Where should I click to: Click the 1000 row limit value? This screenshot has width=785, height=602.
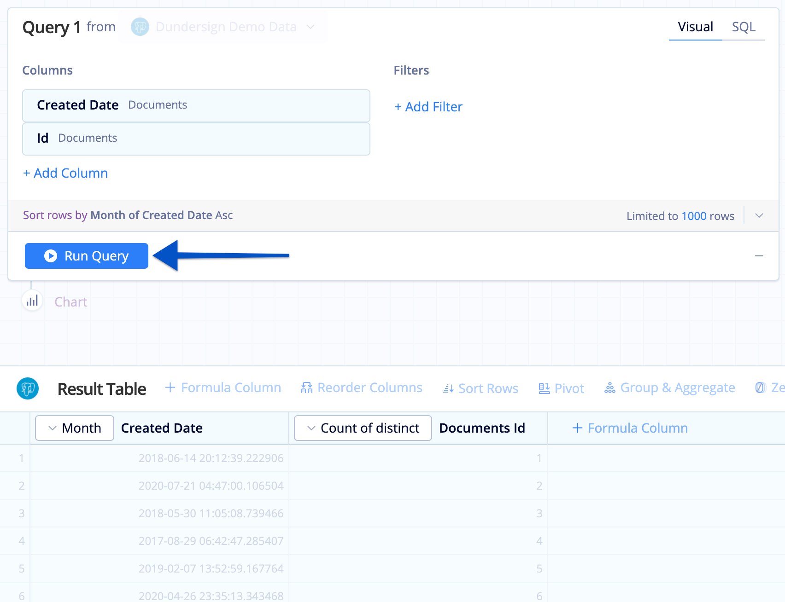point(694,216)
